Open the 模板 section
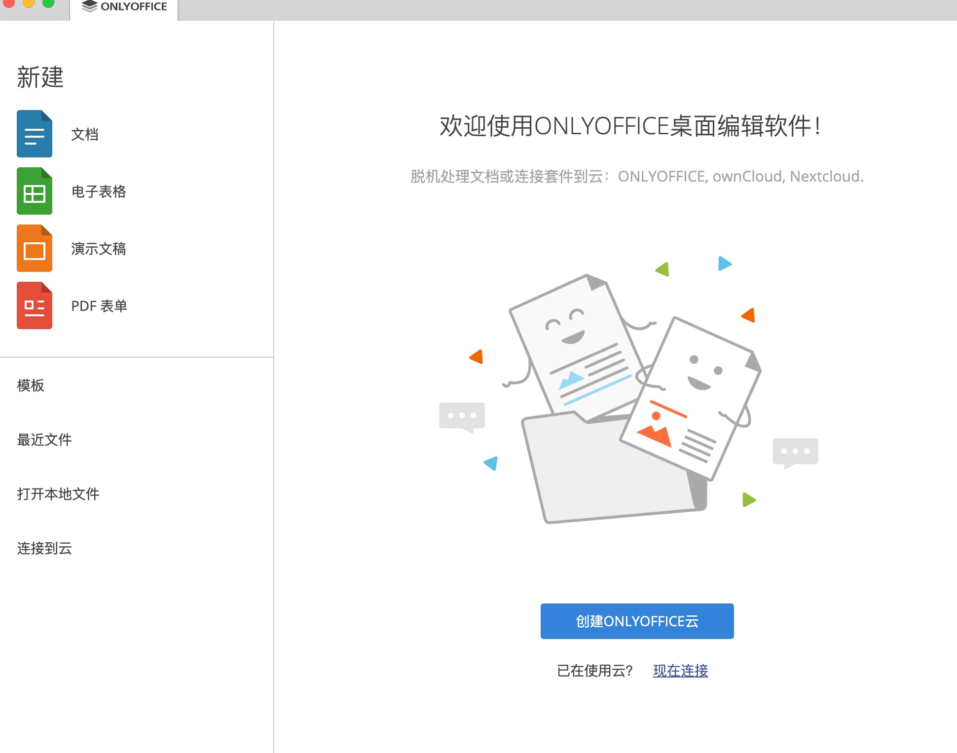The image size is (957, 753). click(31, 385)
